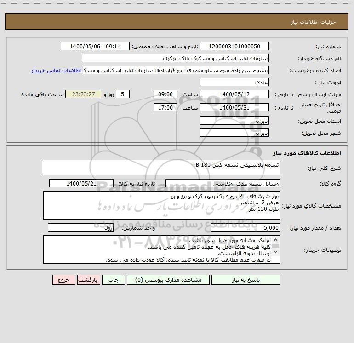This screenshot has width=354, height=343.
Task: Click scroll up arrow in توضیحات خریدار box
Action: [275, 240]
